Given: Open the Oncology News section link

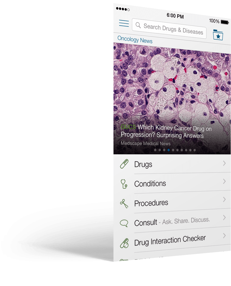Looking at the screenshot, I should [x=135, y=39].
